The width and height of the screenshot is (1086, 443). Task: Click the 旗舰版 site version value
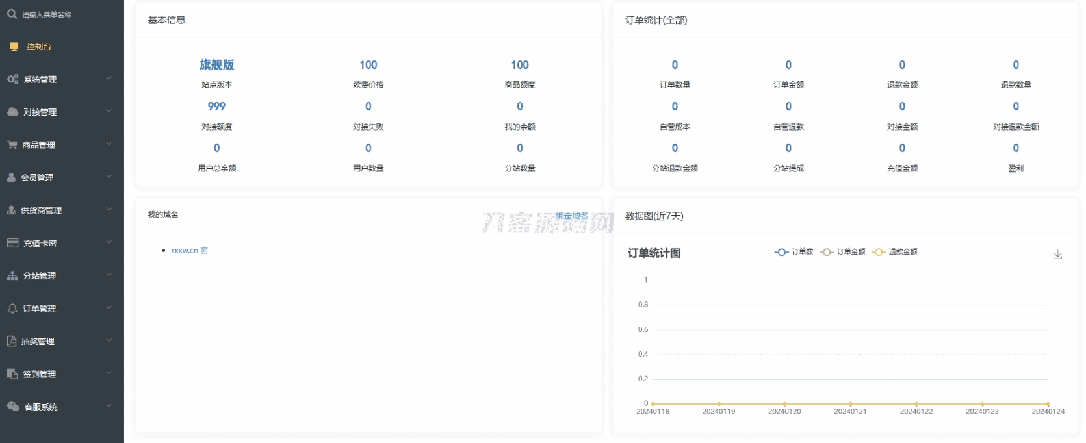(216, 65)
